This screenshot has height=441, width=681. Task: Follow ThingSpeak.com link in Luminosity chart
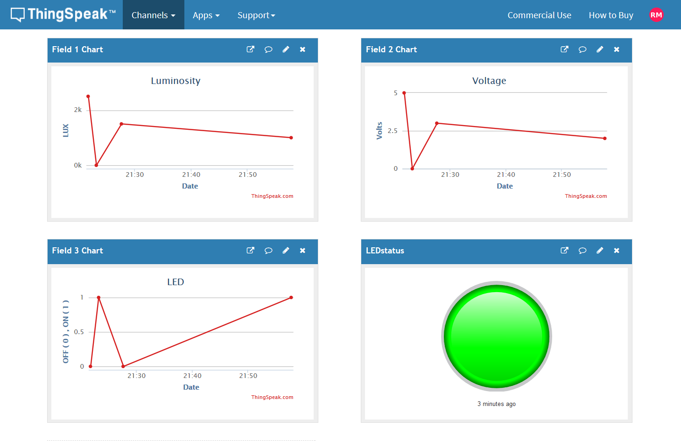(x=272, y=196)
